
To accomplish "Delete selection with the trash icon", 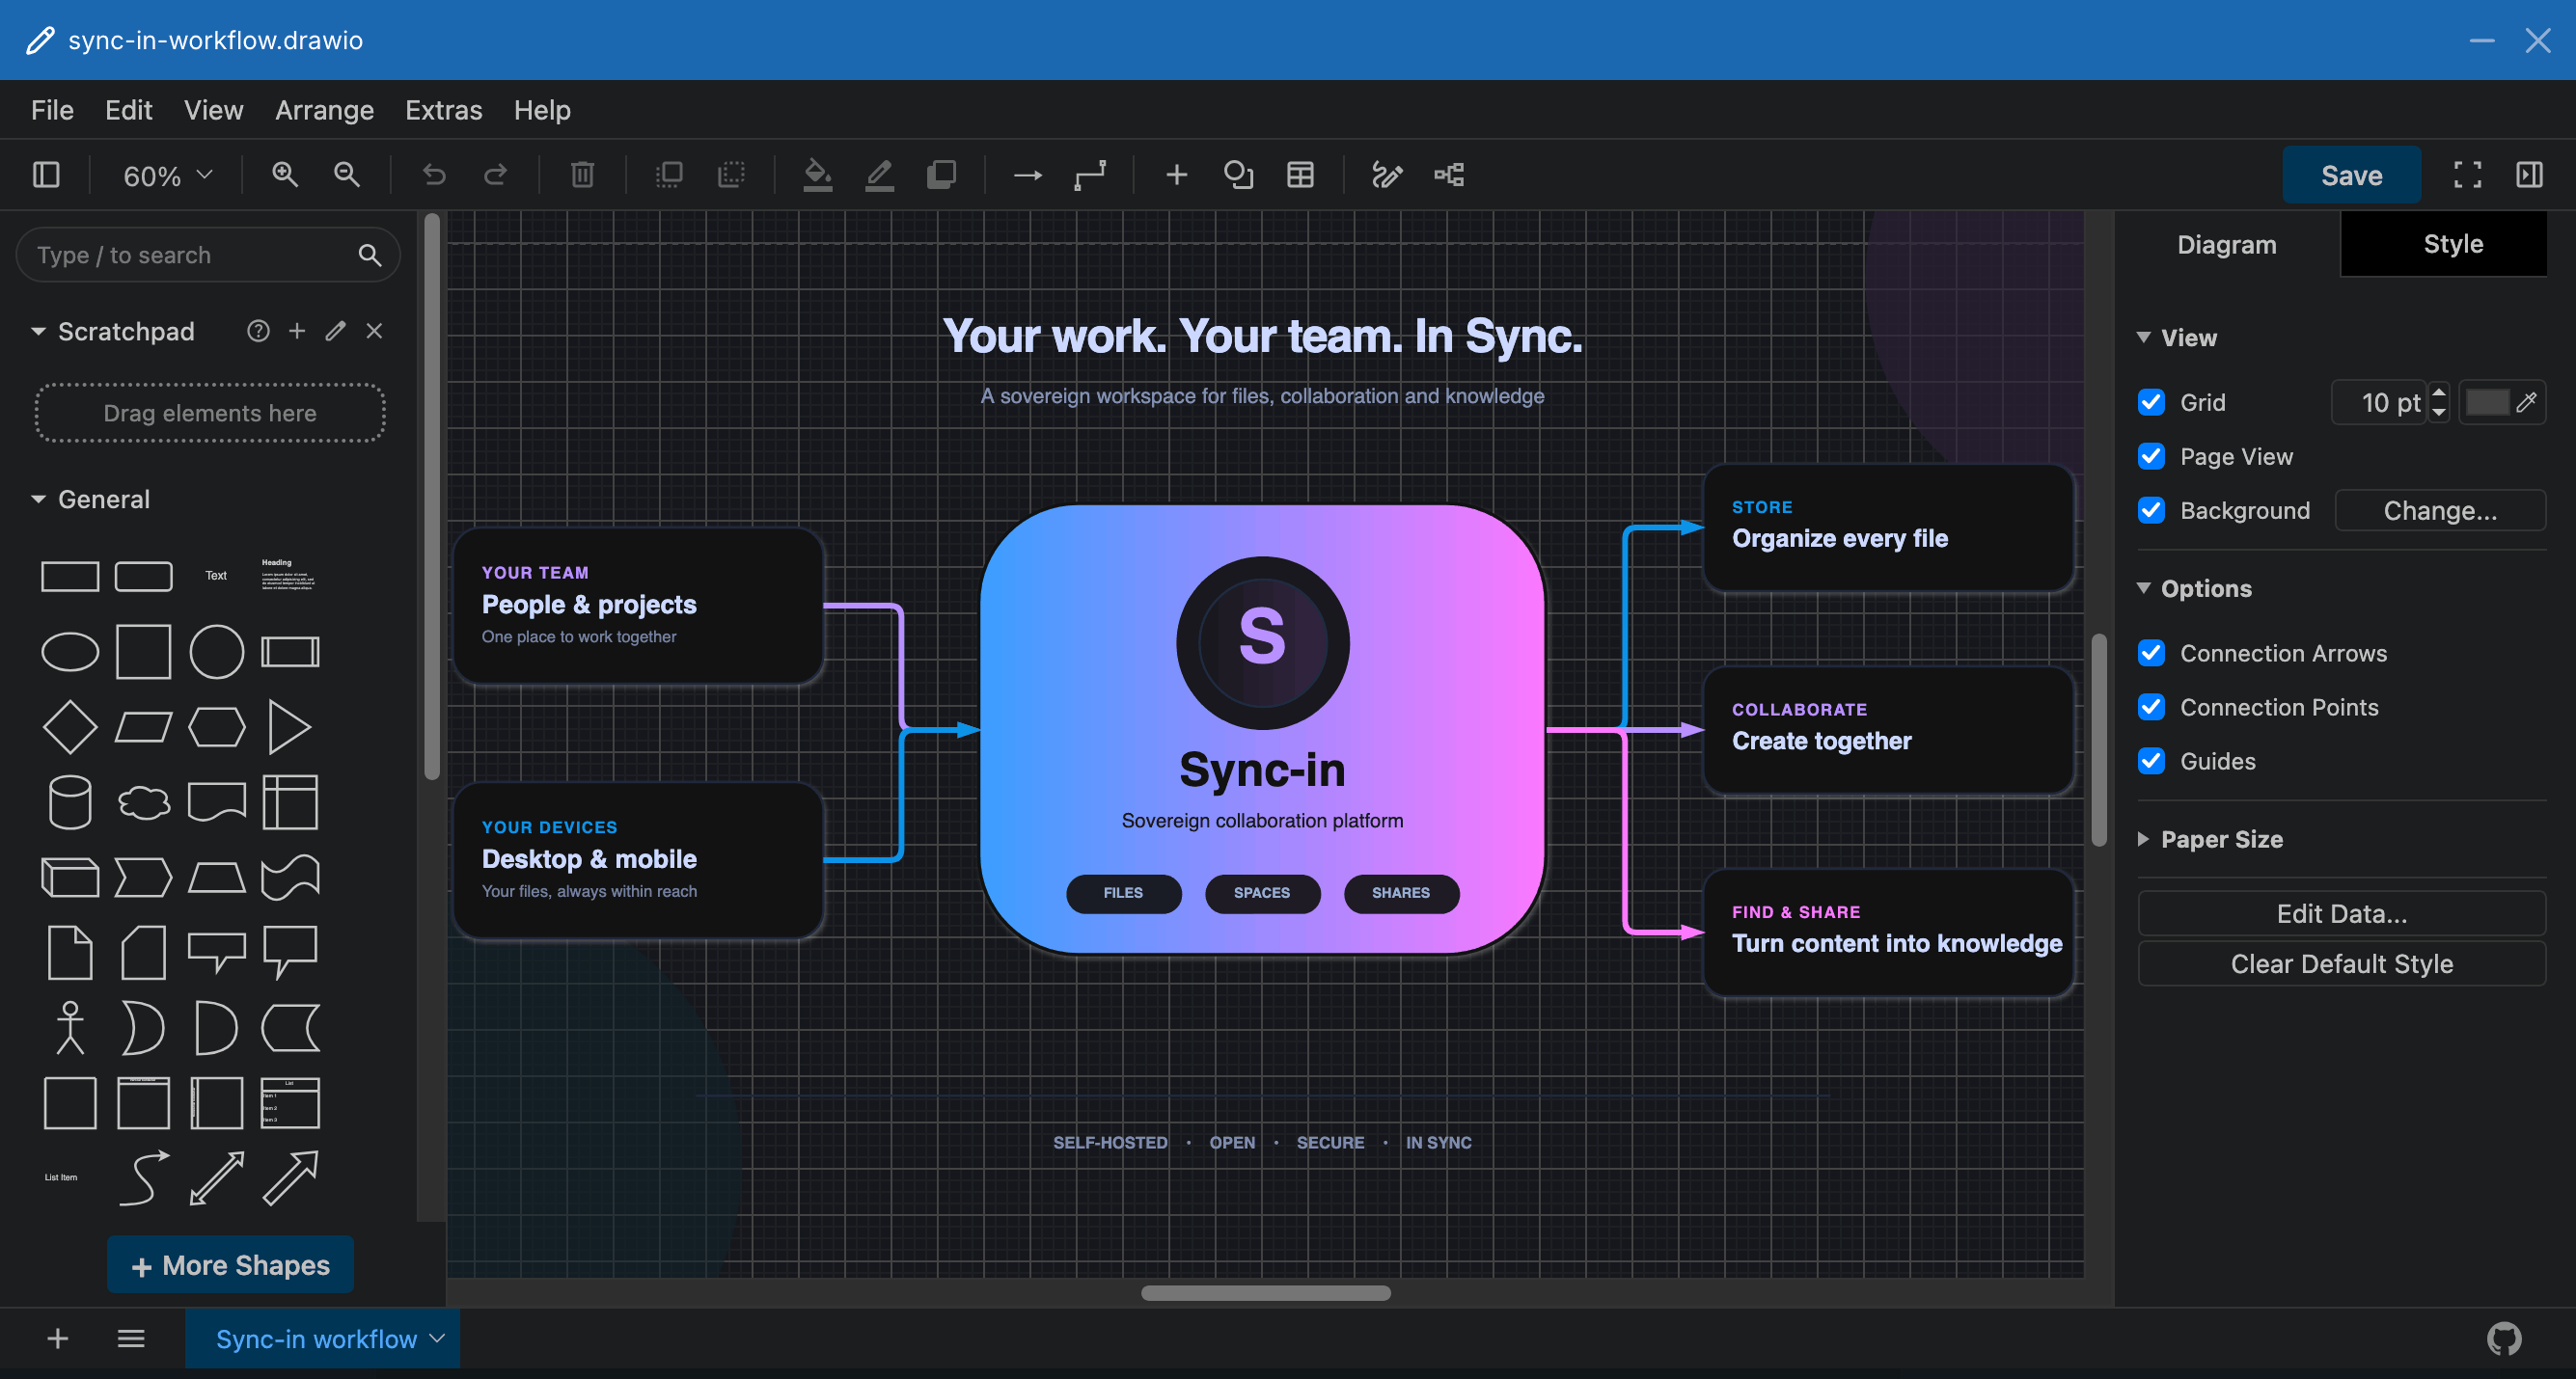I will pos(582,175).
